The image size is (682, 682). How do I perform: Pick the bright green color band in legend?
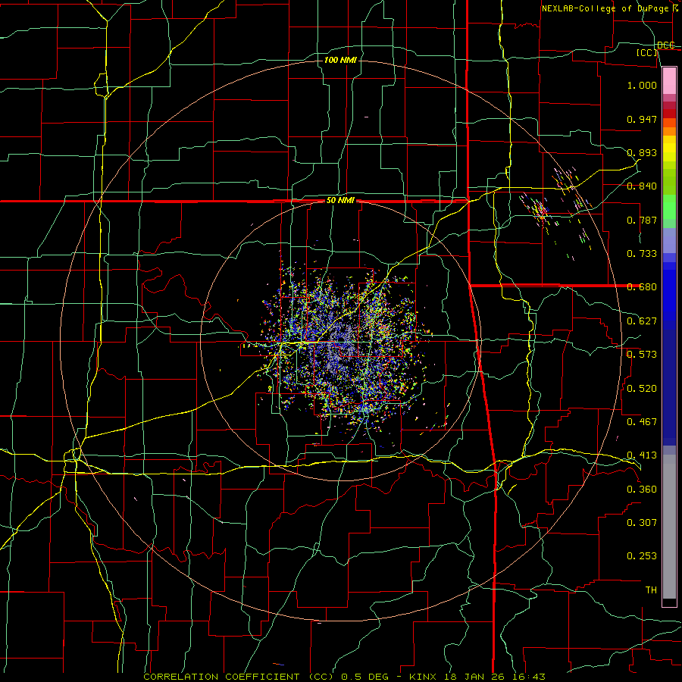tap(669, 207)
